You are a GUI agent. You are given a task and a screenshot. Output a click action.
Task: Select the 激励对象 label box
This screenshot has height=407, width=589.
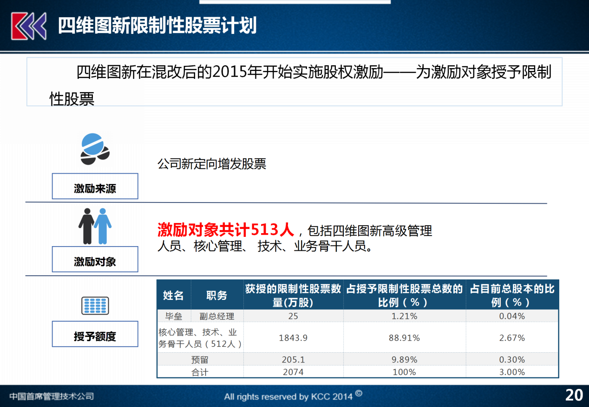pyautogui.click(x=95, y=259)
